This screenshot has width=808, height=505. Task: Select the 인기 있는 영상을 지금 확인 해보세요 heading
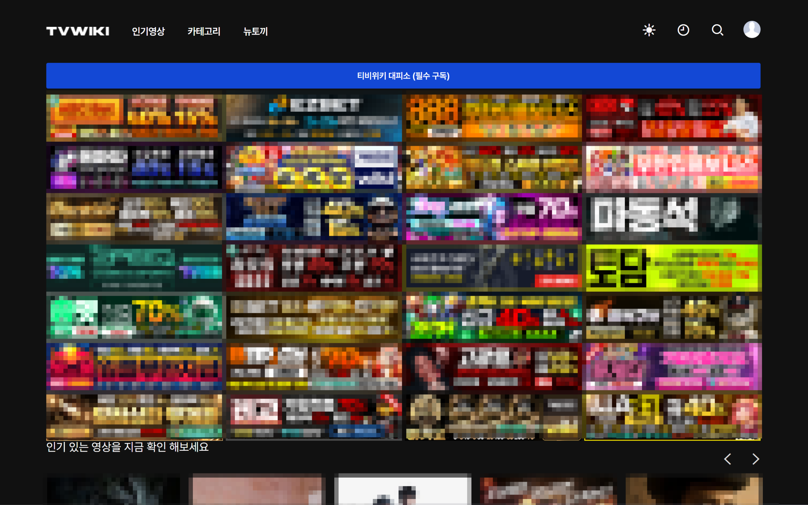(x=128, y=447)
